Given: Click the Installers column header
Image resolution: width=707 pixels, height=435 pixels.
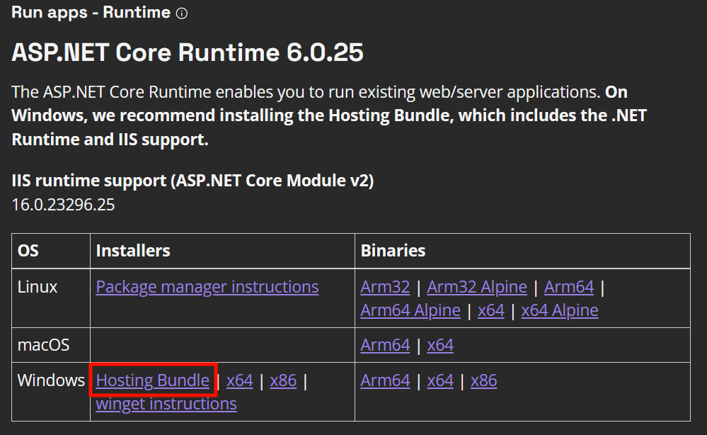Looking at the screenshot, I should coord(133,250).
